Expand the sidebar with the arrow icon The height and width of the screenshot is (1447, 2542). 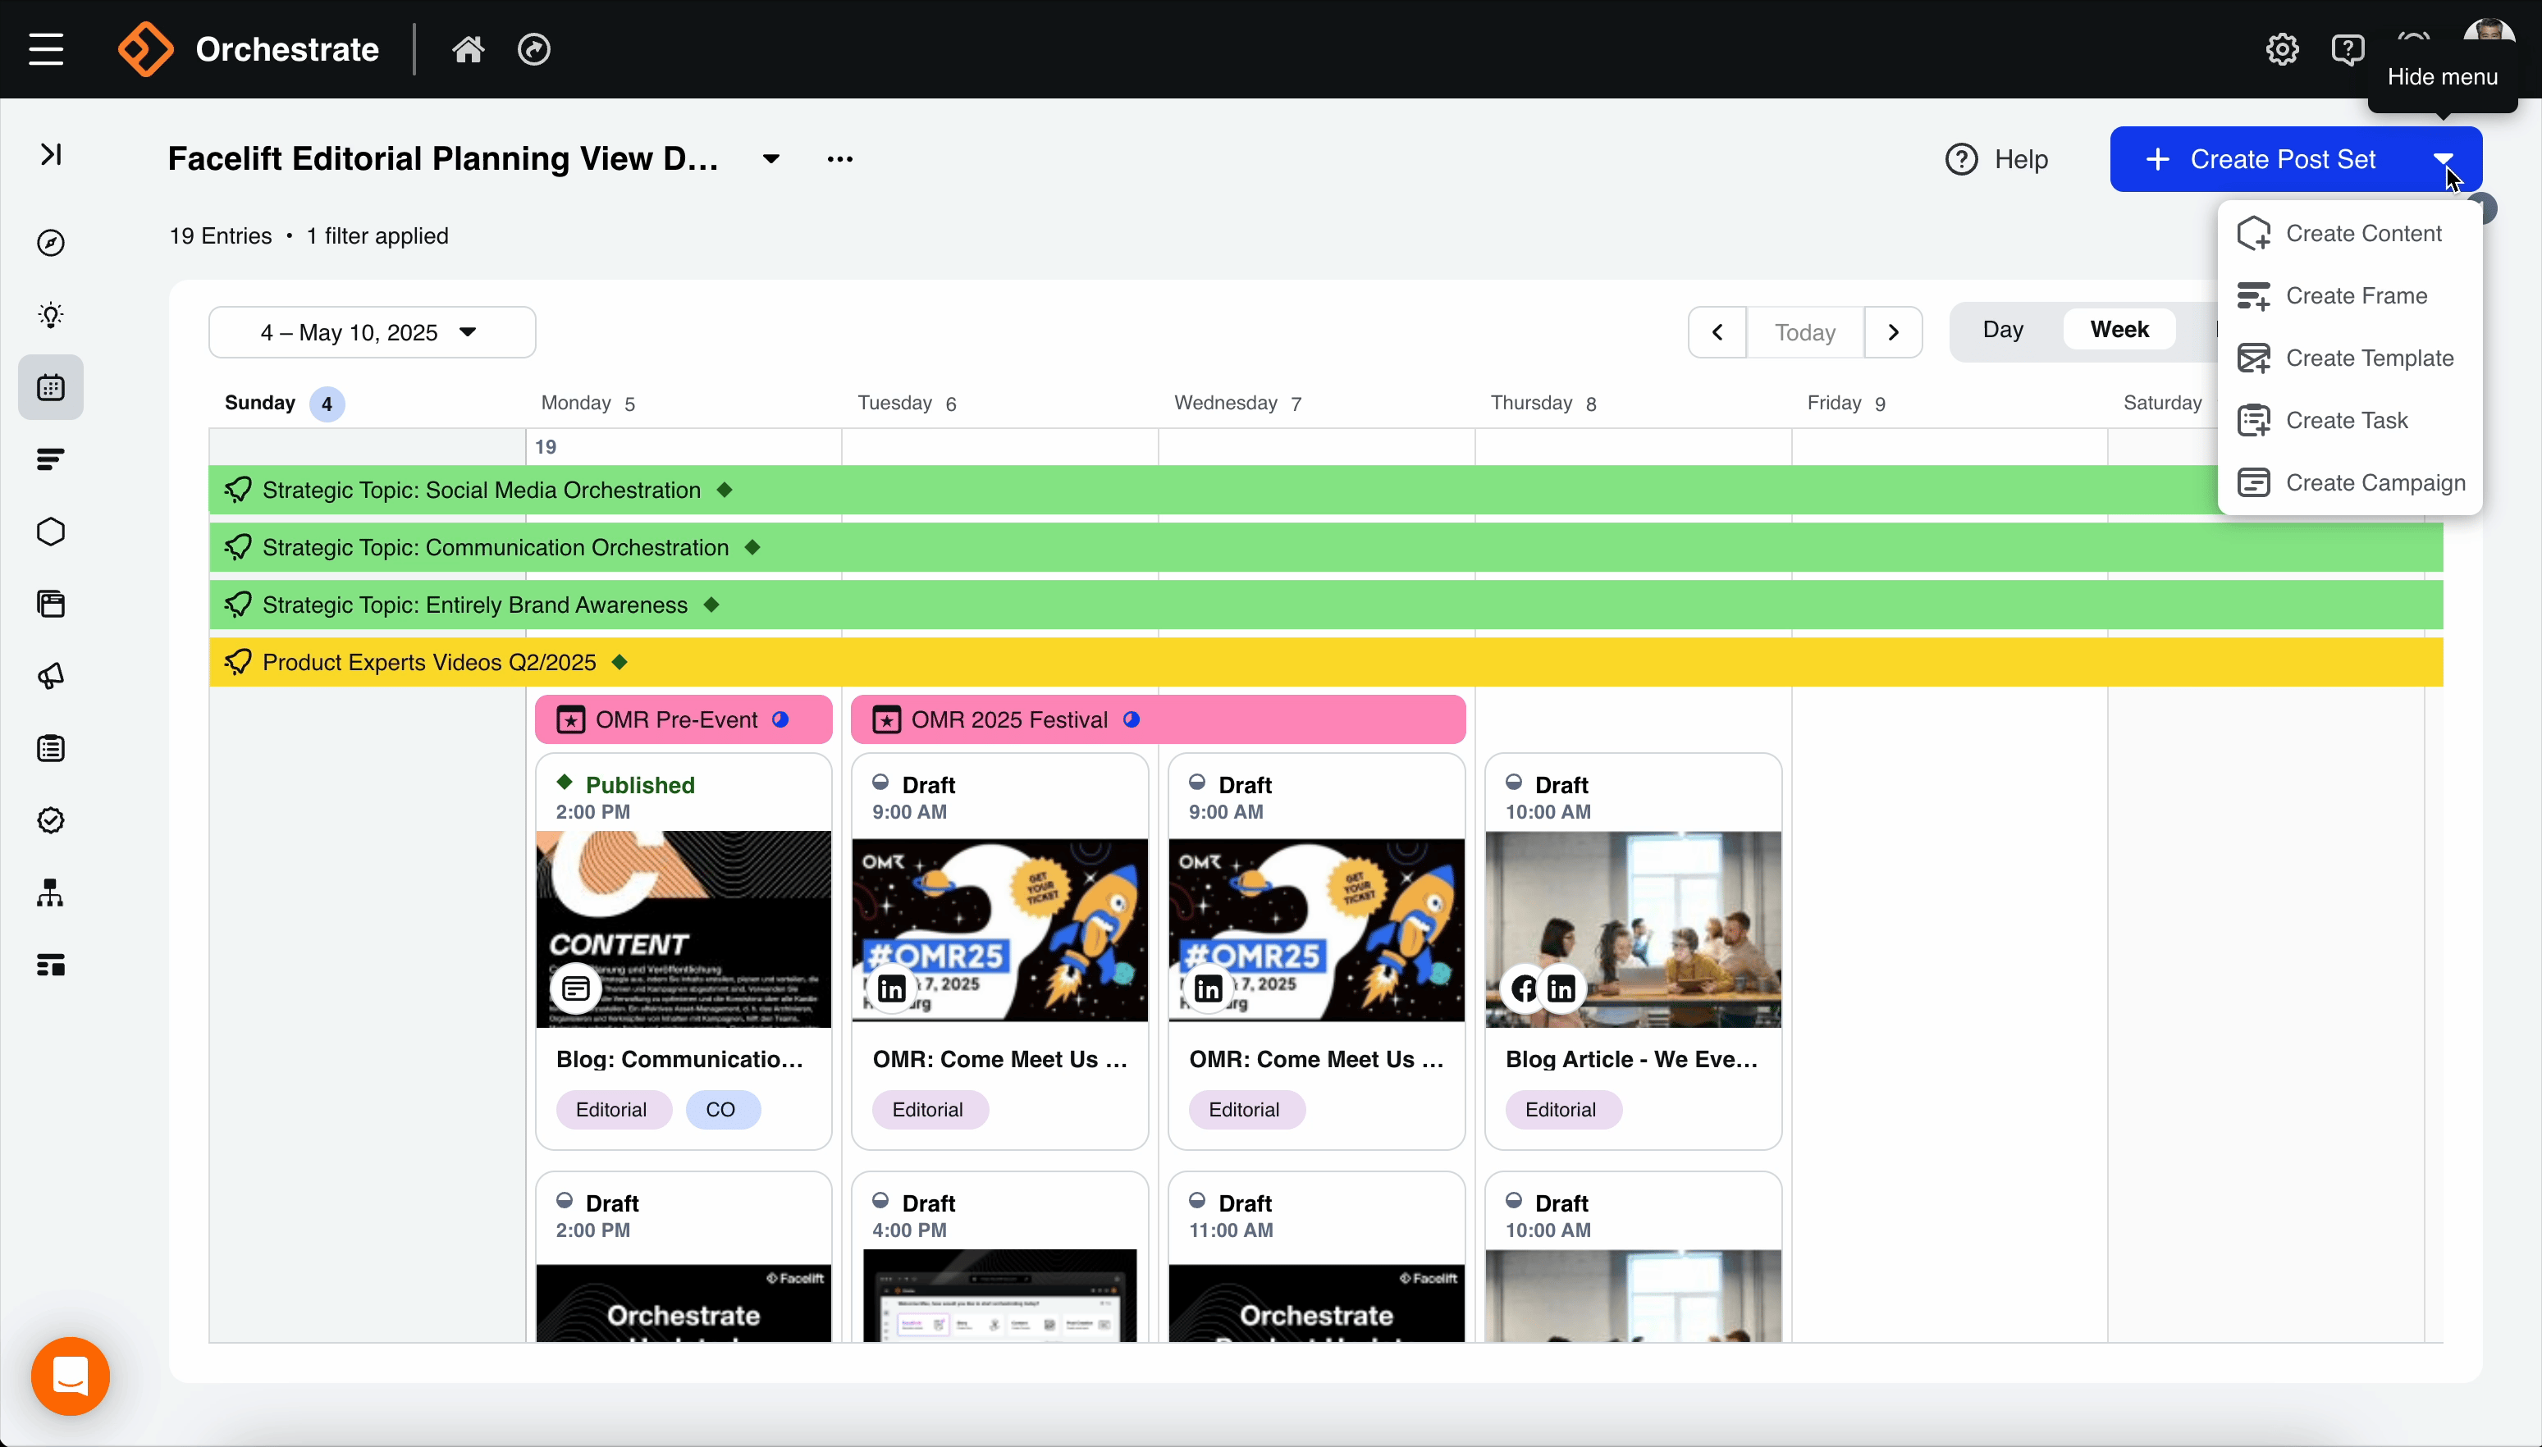51,154
